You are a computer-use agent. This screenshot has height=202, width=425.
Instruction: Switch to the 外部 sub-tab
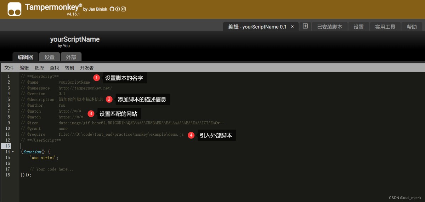pyautogui.click(x=71, y=57)
